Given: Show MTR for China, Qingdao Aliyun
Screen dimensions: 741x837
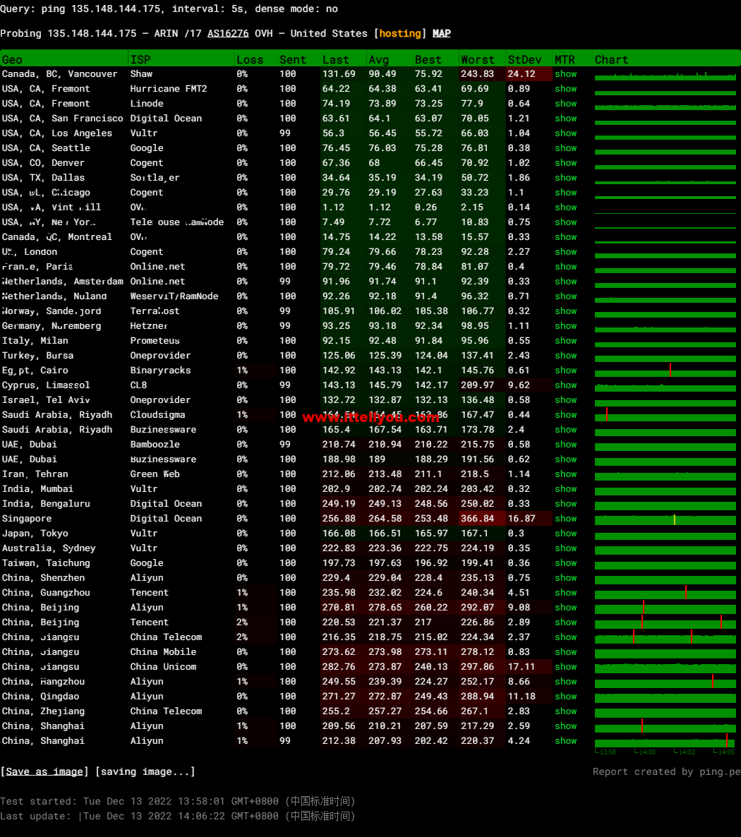Looking at the screenshot, I should (565, 697).
